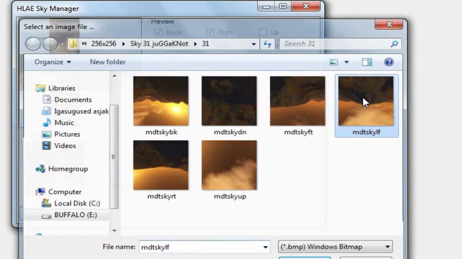Expand the breadcrumb arrow after Sky 31 juGGaKNot
The image size is (462, 259).
(195, 44)
